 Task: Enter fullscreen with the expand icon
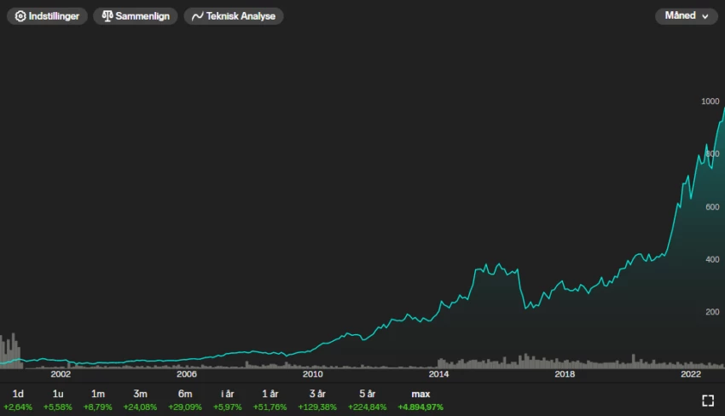pyautogui.click(x=707, y=401)
